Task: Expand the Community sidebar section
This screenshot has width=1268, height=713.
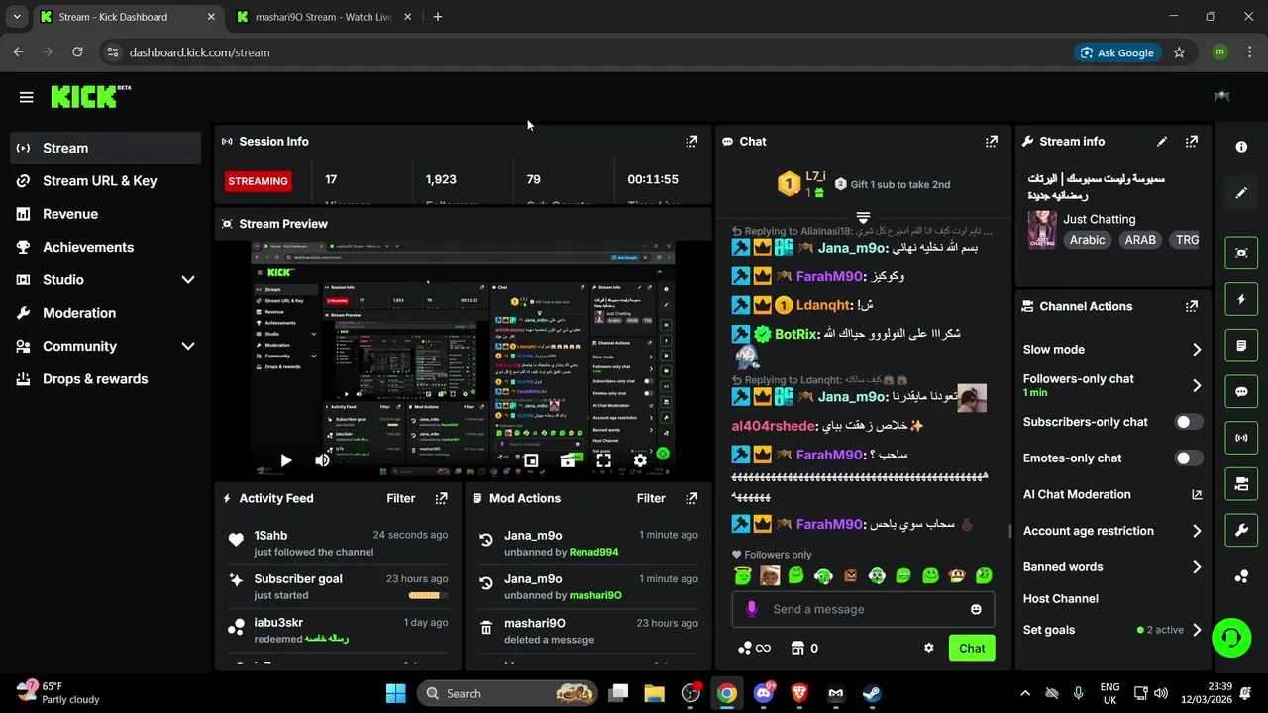Action: click(x=188, y=346)
